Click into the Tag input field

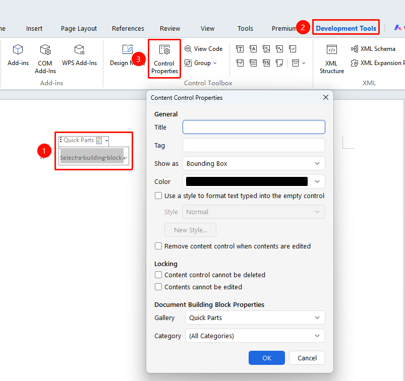coord(254,145)
